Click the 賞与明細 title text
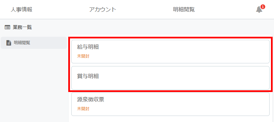Screen dimensions: 274x122 [x=88, y=76]
